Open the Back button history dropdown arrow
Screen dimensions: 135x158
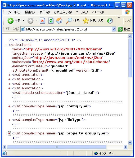(x=24, y=21)
